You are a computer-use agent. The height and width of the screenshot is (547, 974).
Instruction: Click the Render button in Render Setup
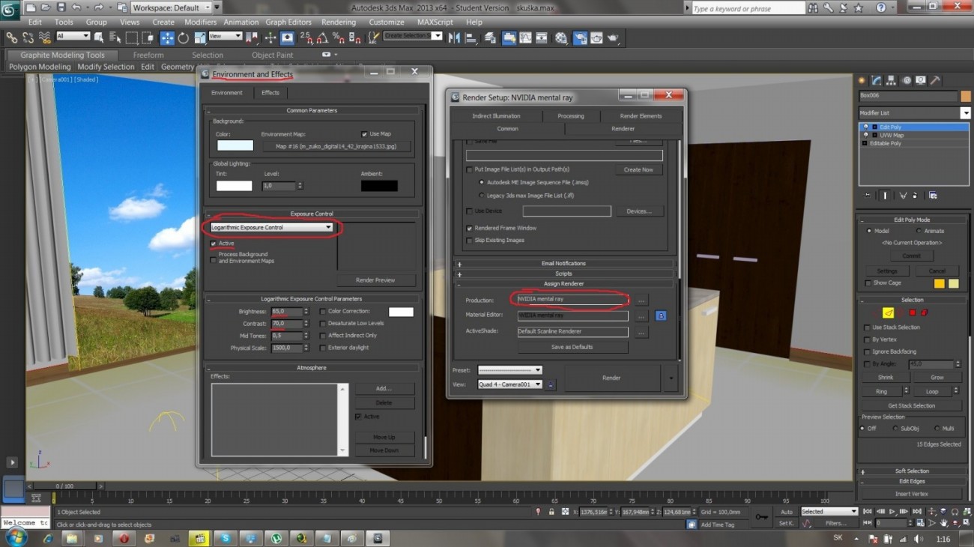coord(611,378)
